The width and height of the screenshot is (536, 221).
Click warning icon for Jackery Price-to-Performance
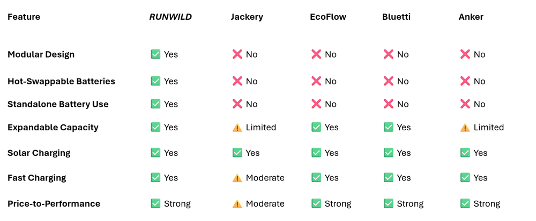click(x=237, y=203)
